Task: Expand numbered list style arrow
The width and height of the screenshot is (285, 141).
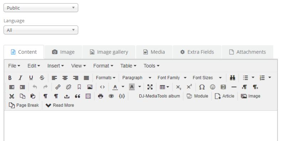Action: (x=270, y=78)
